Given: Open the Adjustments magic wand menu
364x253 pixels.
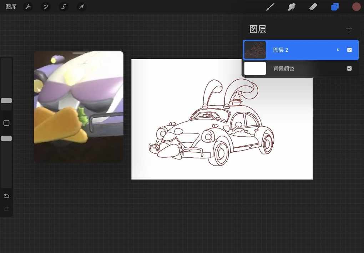Looking at the screenshot, I should point(46,7).
